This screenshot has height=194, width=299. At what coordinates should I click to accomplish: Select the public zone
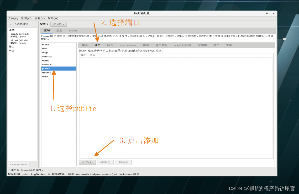click(59, 69)
